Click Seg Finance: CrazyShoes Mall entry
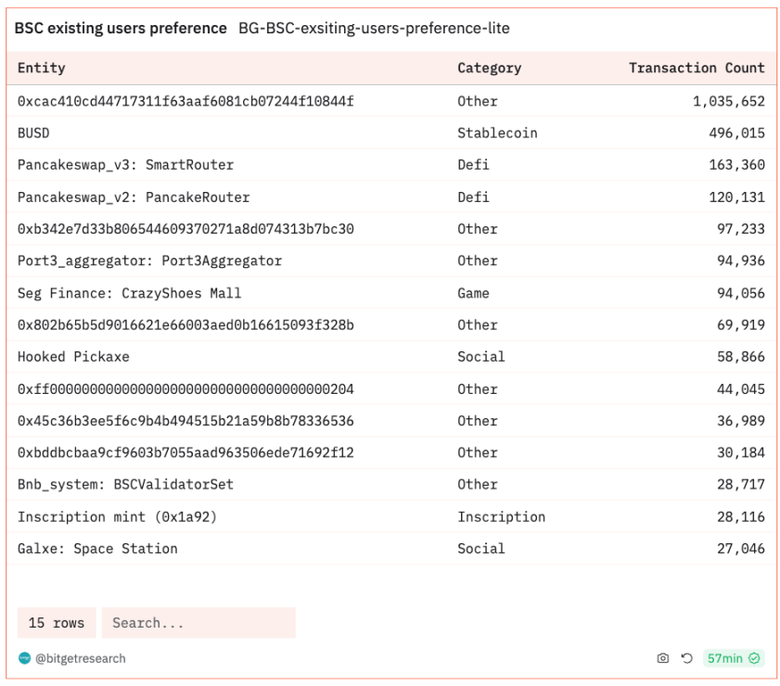This screenshot has width=780, height=686. click(x=129, y=293)
